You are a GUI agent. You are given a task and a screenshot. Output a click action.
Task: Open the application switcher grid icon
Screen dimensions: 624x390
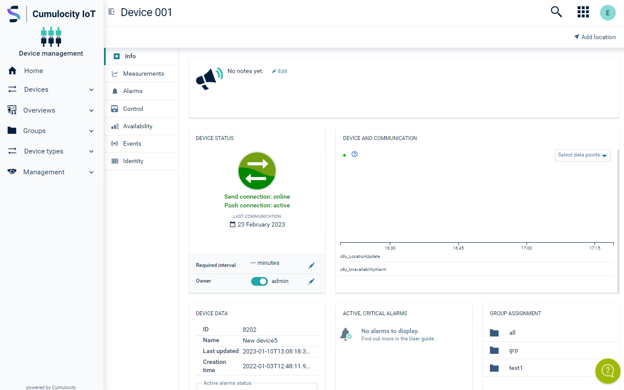click(x=583, y=12)
